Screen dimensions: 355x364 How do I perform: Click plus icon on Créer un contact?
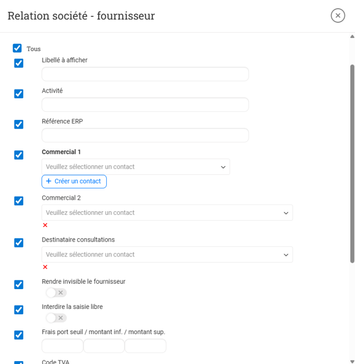coord(48,181)
